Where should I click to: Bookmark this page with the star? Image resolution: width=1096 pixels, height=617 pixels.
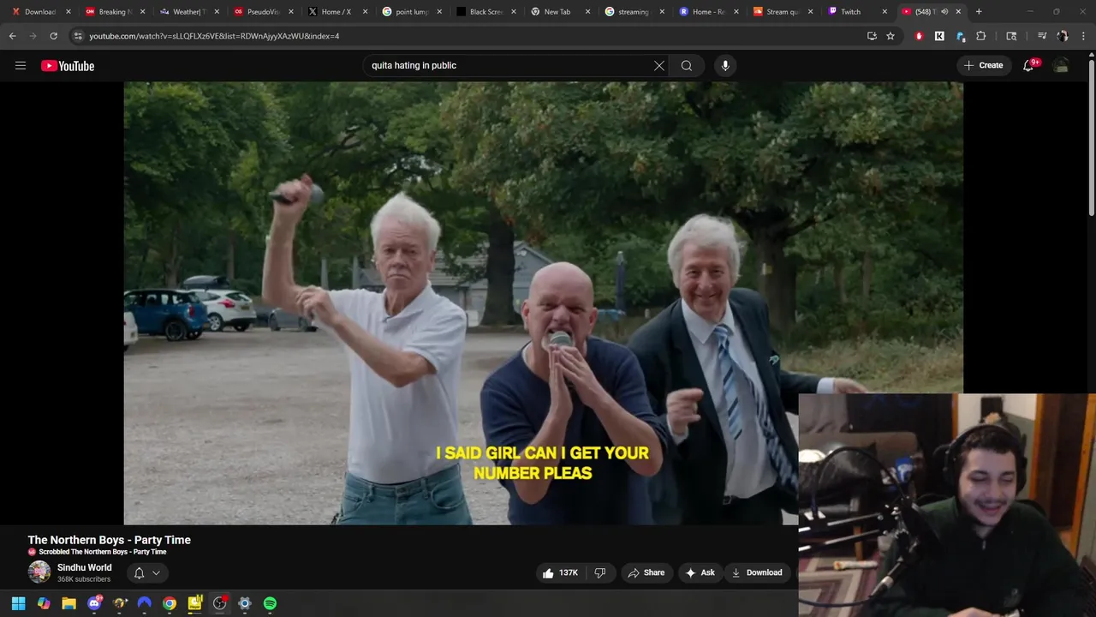890,36
